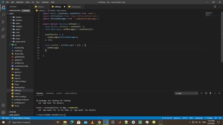Switch to the Debug Console tab

(x=71, y=93)
